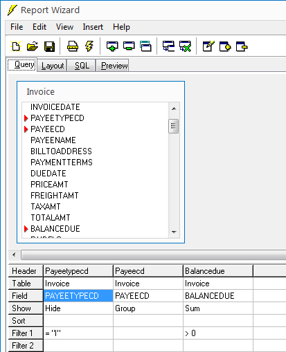The image size is (286, 352).
Task: Click the Filter 2 row label
Action: pos(26,346)
